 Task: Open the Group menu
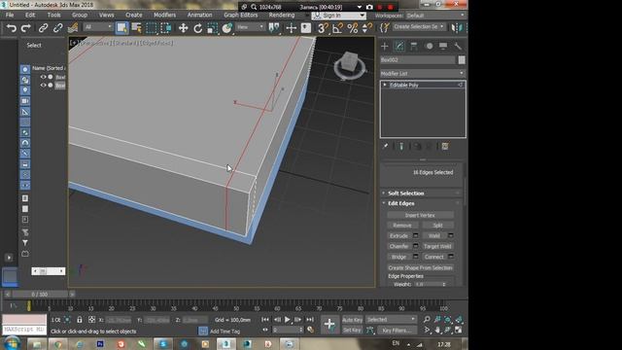tap(80, 16)
